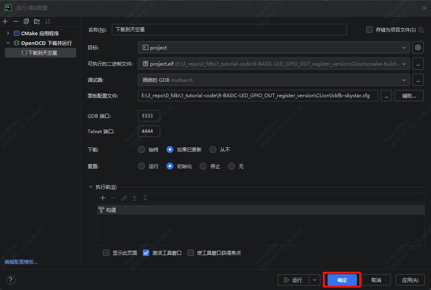Enable 存储为项目文件 checkbox
Viewport: 431px width, 290px height.
click(x=369, y=30)
